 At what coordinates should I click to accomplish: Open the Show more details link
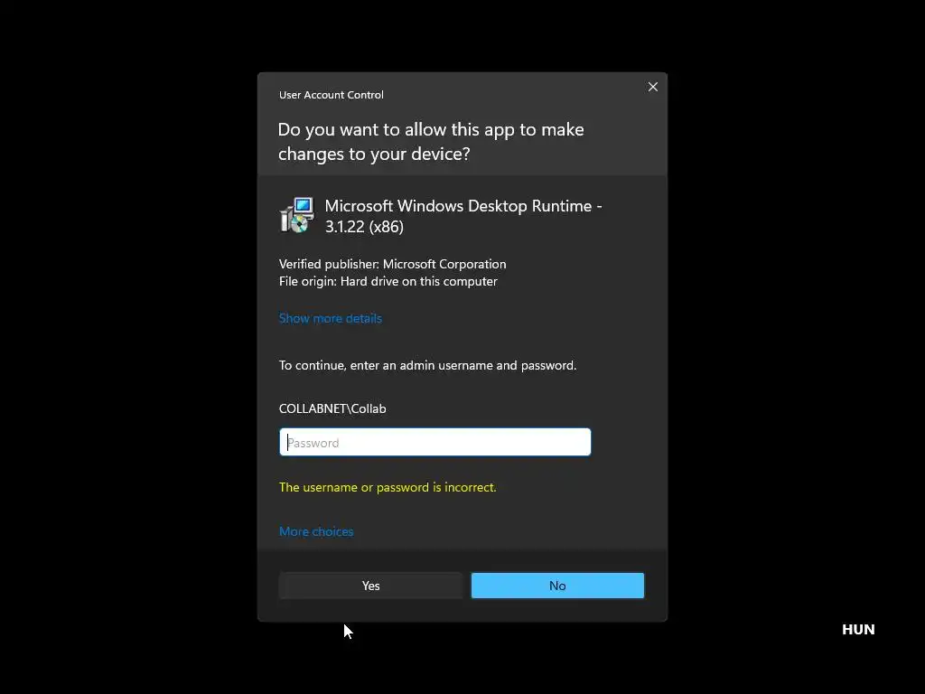[331, 319]
